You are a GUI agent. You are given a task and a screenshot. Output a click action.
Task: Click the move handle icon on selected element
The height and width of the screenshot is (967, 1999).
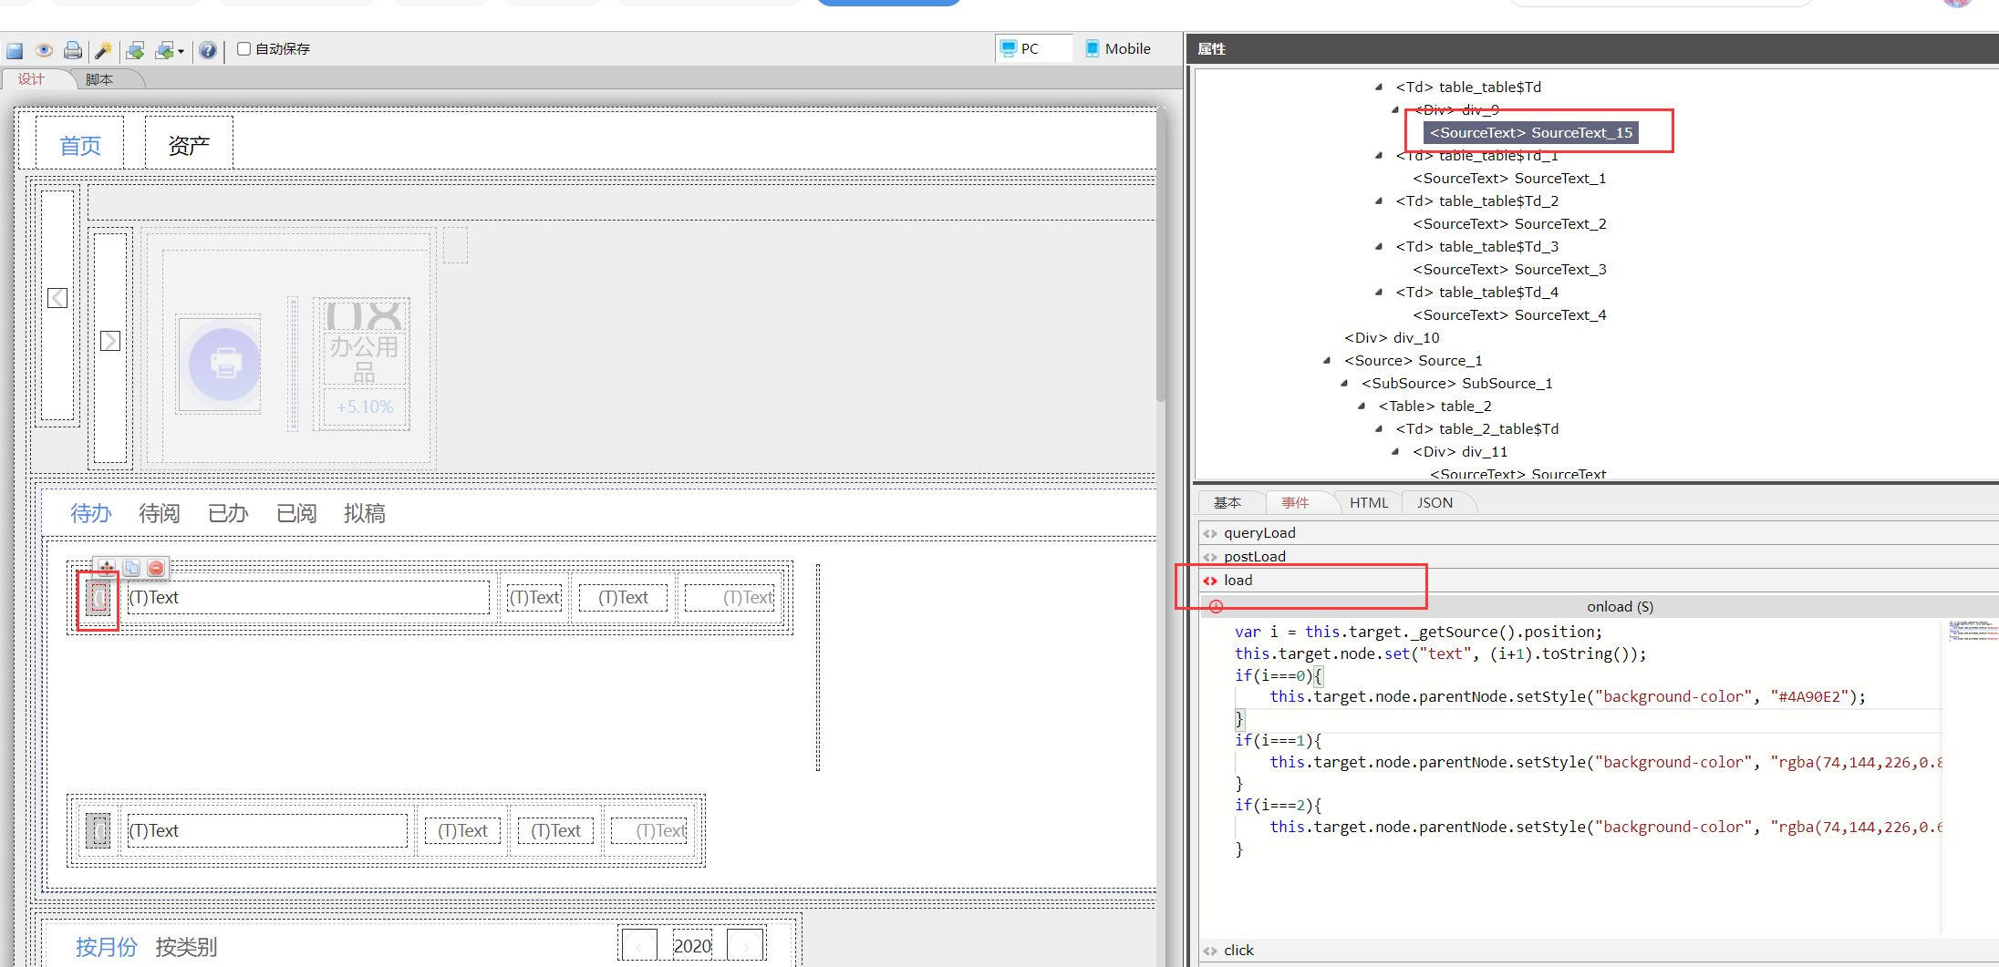[x=107, y=568]
